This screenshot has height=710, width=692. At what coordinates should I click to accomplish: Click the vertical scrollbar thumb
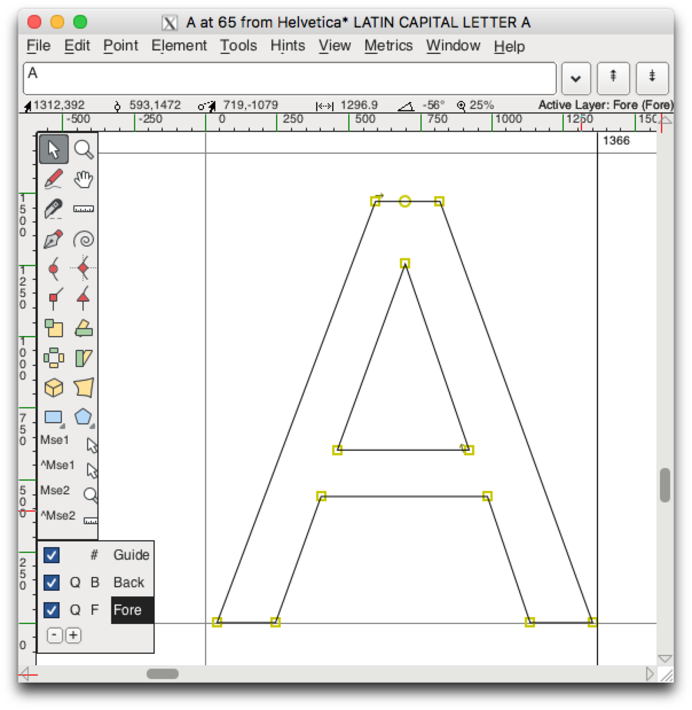pos(664,485)
